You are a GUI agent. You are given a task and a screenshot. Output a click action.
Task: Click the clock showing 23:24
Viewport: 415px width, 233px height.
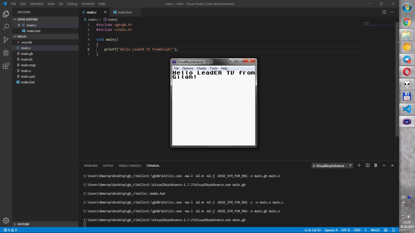[407, 222]
